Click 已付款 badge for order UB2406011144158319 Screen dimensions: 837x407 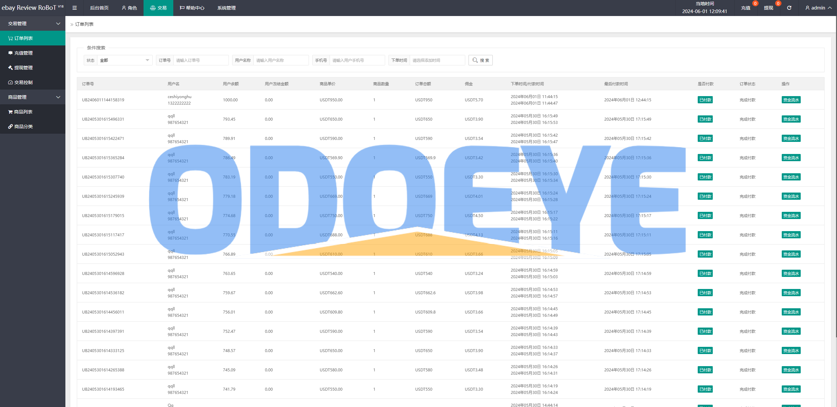[705, 100]
